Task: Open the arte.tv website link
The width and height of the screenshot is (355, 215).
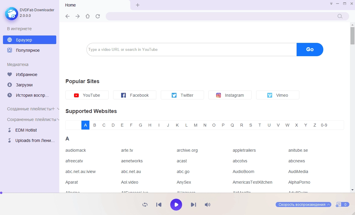Action: (x=127, y=150)
